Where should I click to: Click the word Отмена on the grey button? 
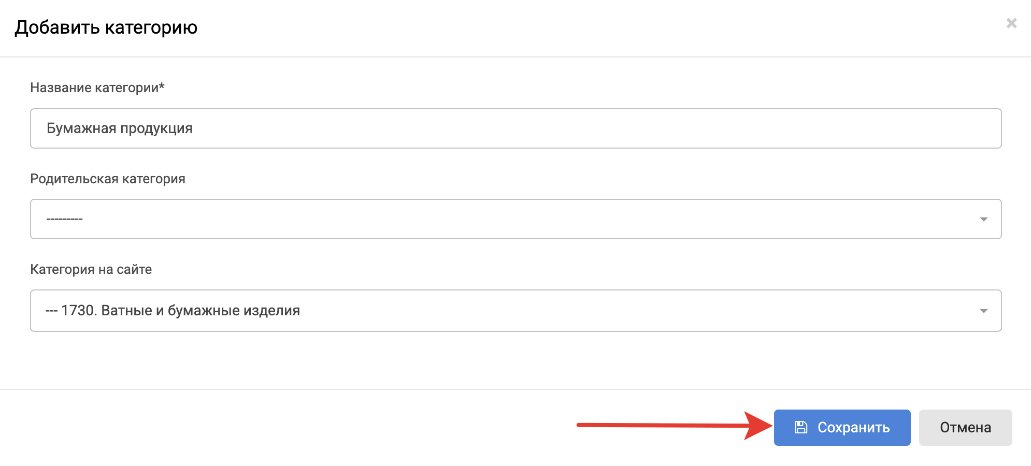[965, 428]
